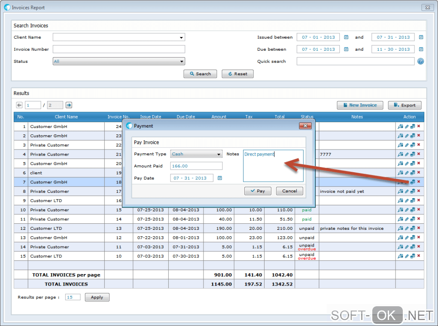Click 7777 note in row 4
Screen dimensions: 438x326
[325, 154]
